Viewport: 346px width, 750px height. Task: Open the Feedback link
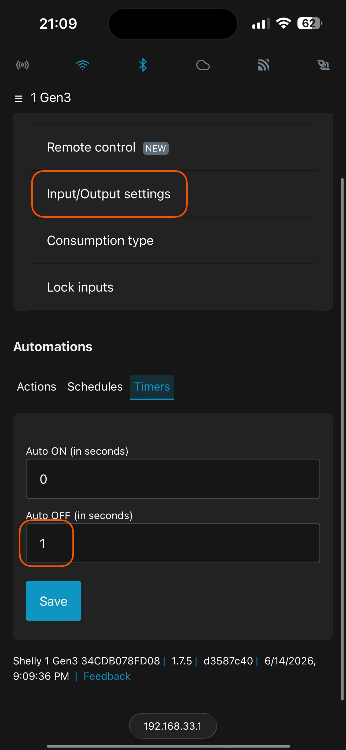(x=107, y=676)
